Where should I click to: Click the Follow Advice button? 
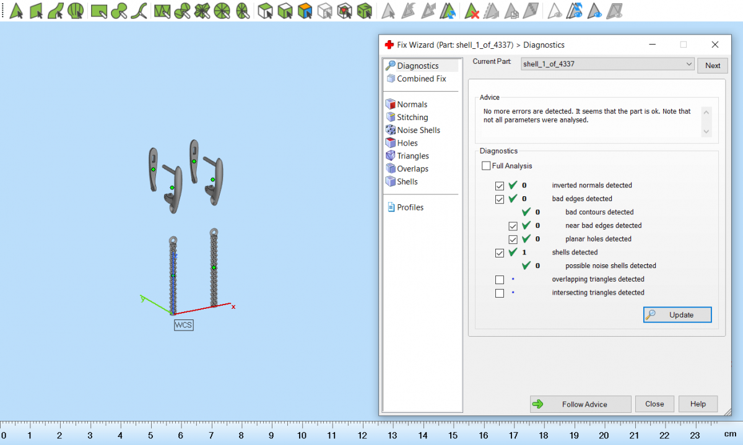(x=580, y=404)
